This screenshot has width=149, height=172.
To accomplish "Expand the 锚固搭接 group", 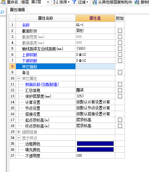I will (x=18, y=132).
